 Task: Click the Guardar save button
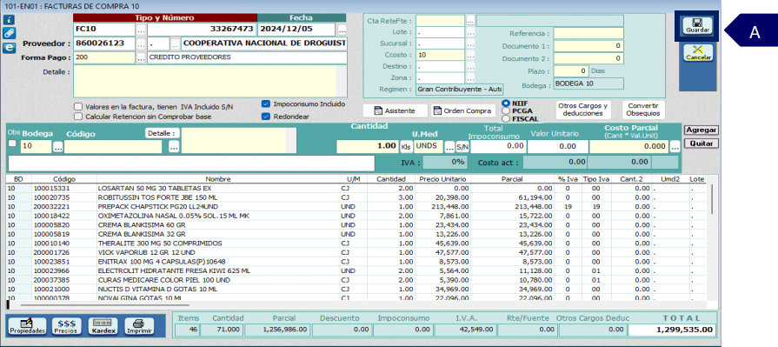[697, 25]
